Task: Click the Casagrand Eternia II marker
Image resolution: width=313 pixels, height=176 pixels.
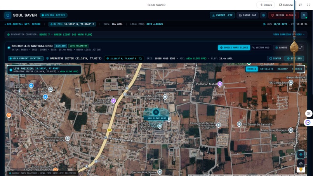Action: (x=219, y=125)
